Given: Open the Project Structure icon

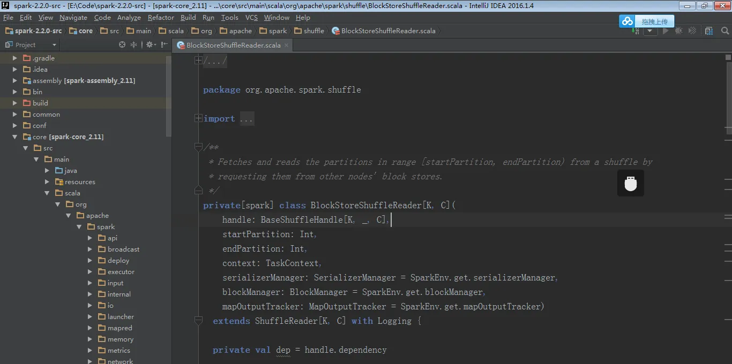Looking at the screenshot, I should [709, 31].
